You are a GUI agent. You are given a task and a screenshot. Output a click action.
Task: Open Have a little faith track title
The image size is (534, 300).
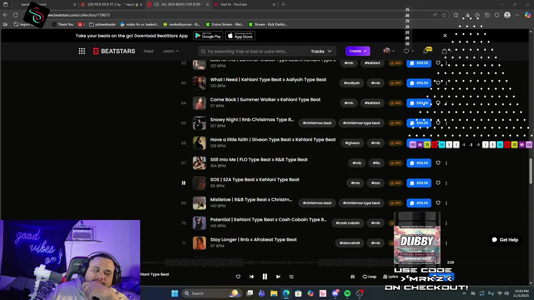(273, 140)
